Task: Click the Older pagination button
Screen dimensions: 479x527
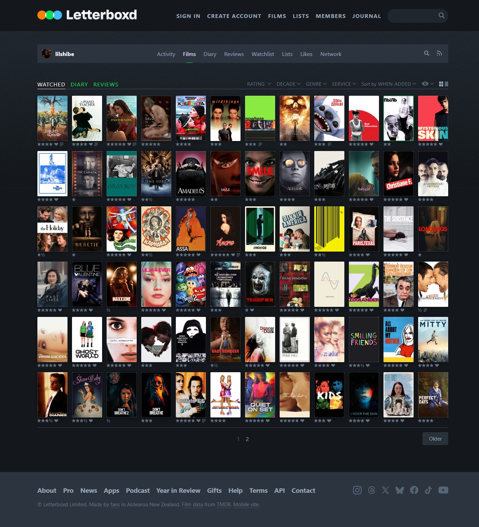Action: [435, 439]
